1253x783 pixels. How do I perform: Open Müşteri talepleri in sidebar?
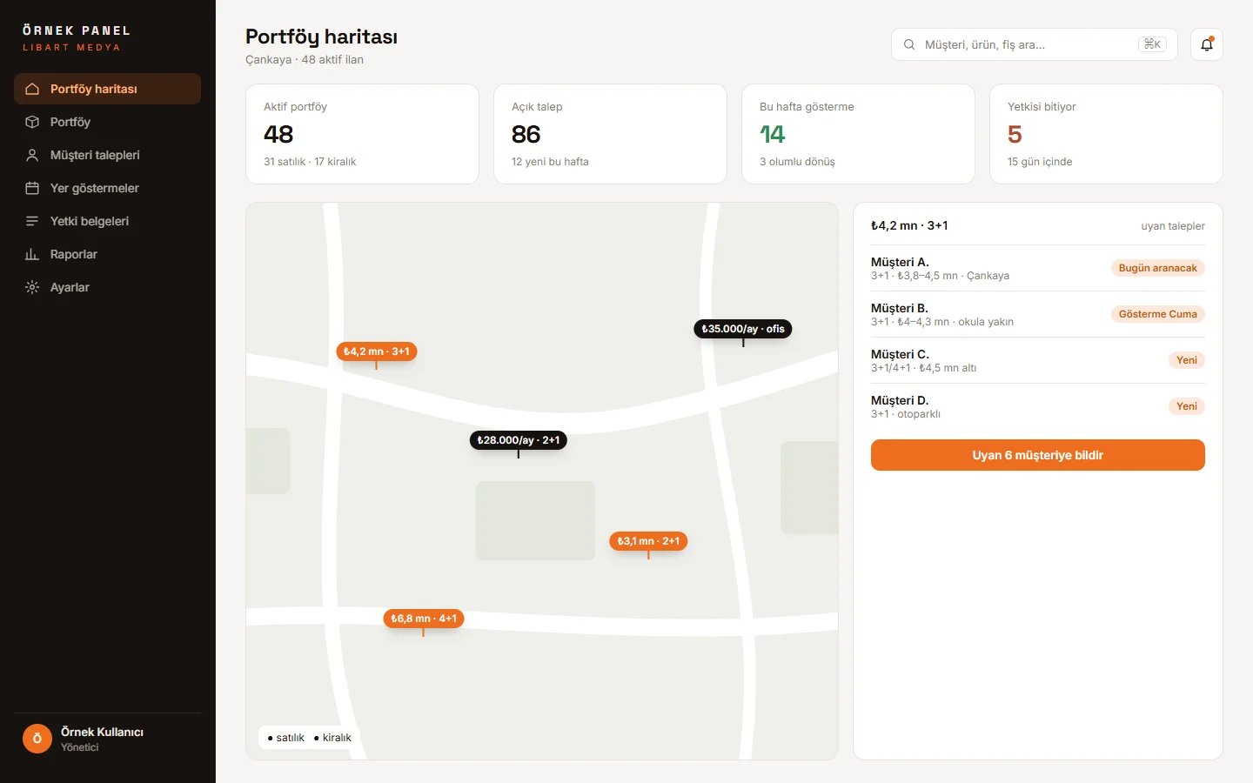coord(108,155)
